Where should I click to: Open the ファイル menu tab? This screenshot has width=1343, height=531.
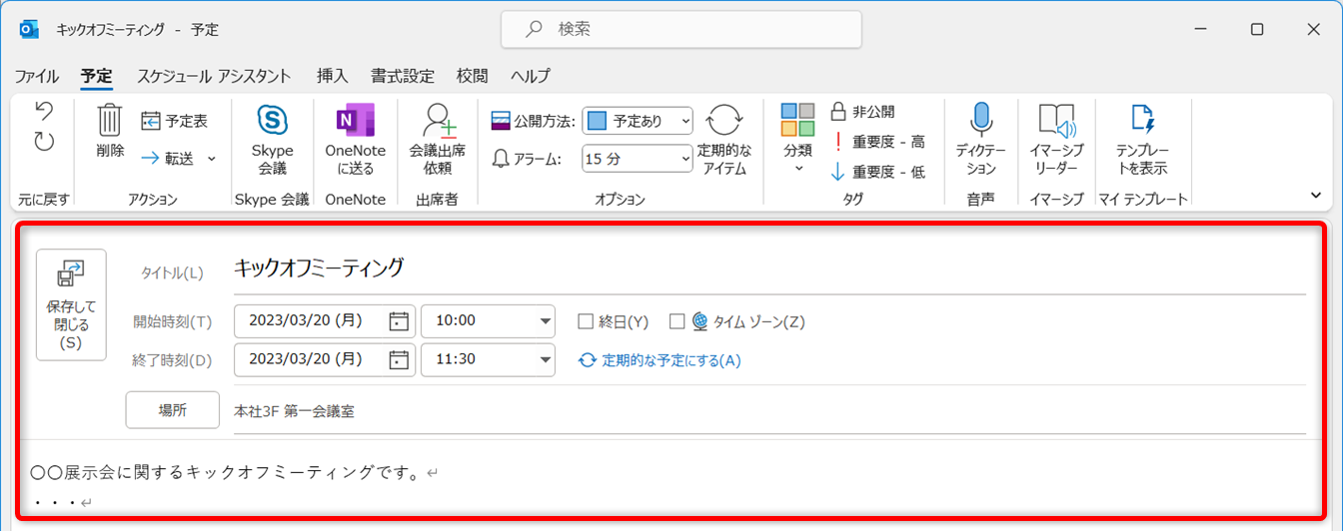[x=36, y=76]
